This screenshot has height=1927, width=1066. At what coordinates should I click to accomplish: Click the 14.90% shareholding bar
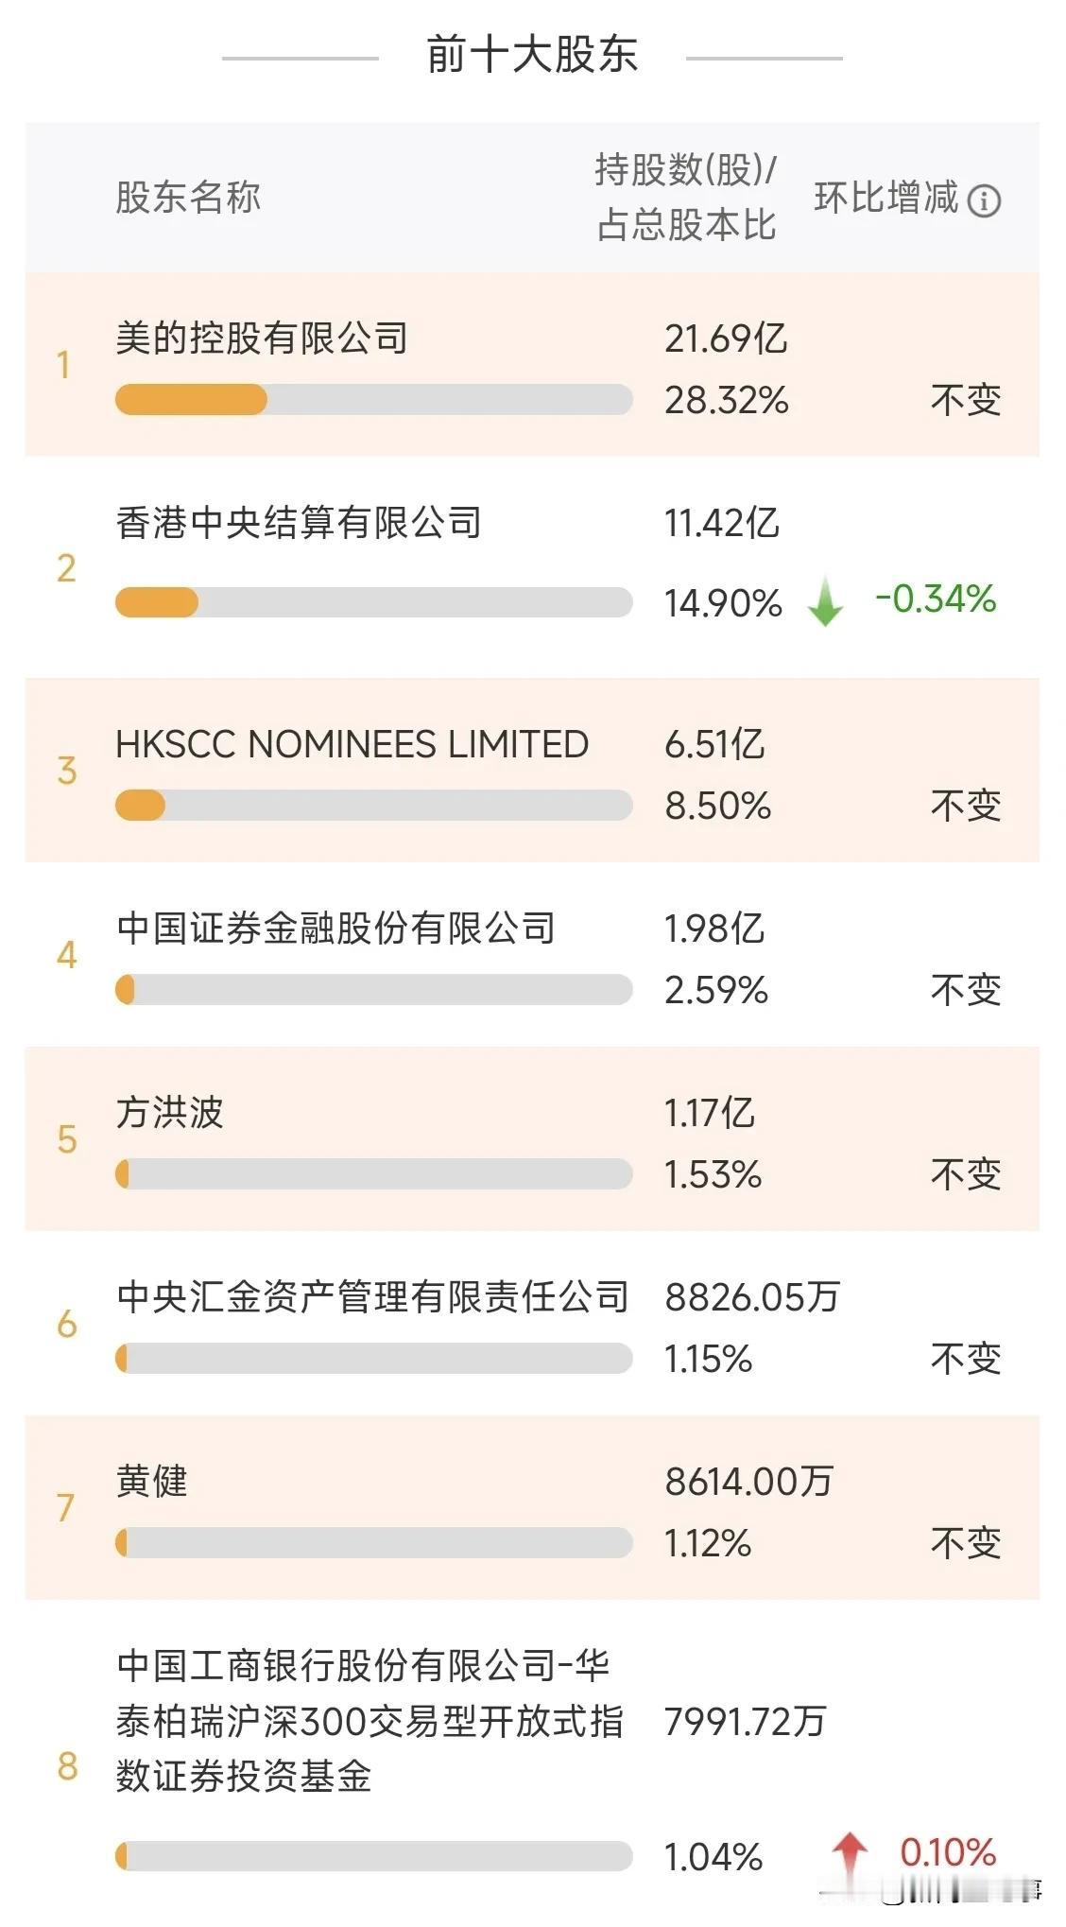point(373,602)
